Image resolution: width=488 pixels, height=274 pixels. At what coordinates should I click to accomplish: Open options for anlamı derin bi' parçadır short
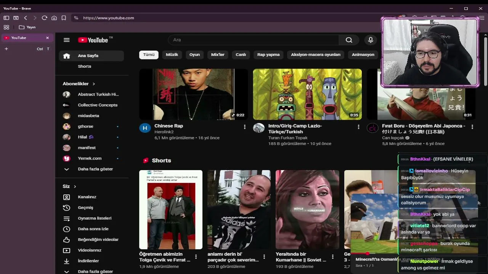[x=264, y=257]
